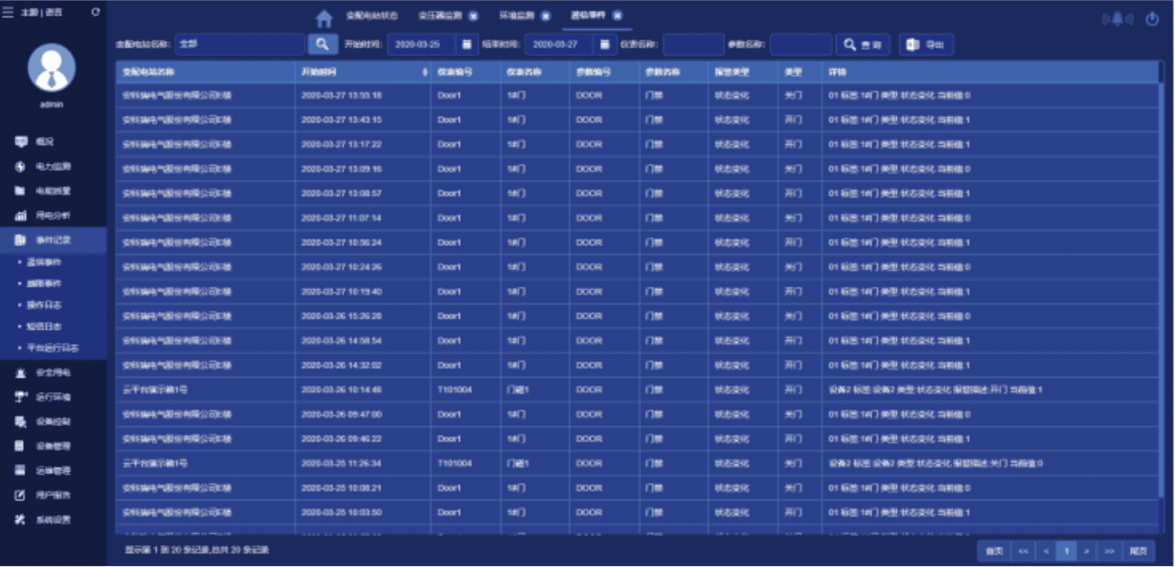Click the magnifier beside the station name field
Image resolution: width=1175 pixels, height=567 pixels.
(x=321, y=45)
